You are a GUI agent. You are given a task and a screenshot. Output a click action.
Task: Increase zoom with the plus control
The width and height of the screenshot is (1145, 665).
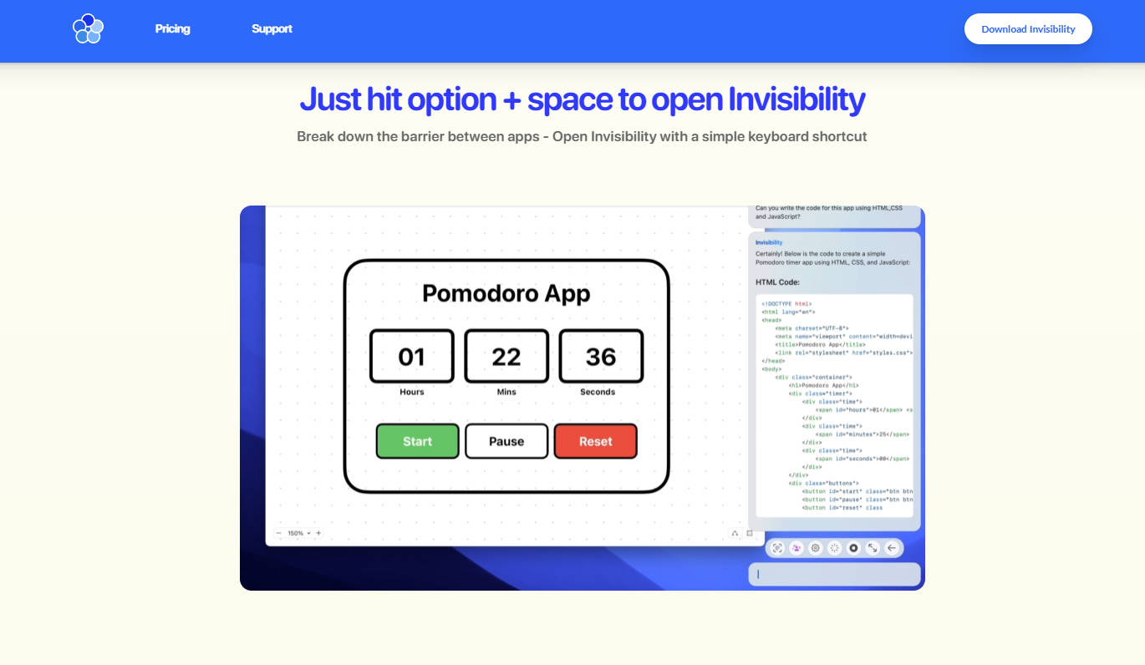tap(318, 532)
